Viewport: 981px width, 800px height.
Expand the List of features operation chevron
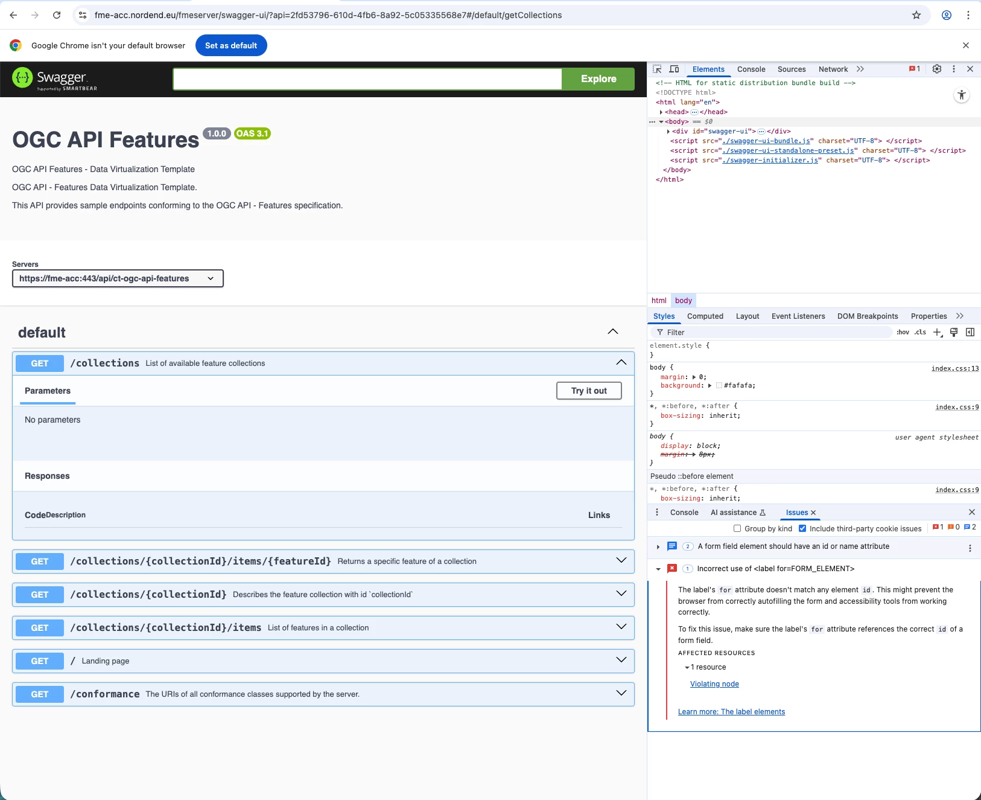[x=621, y=627]
